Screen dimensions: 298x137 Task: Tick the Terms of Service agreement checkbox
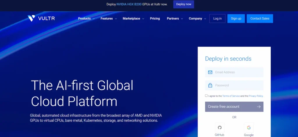(x=206, y=96)
